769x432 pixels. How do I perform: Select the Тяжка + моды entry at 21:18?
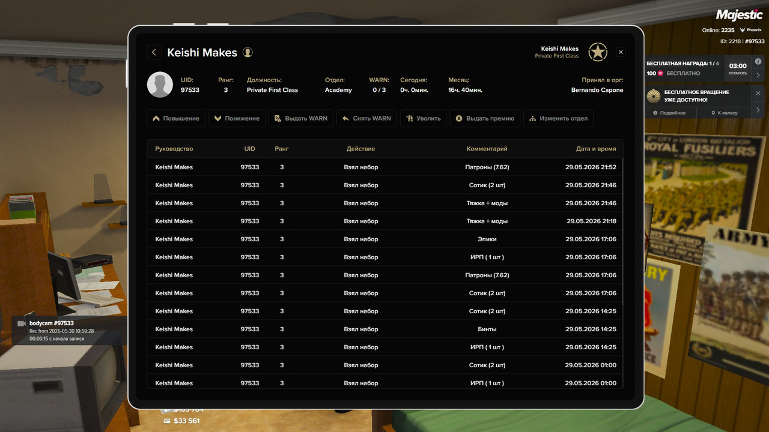point(385,221)
